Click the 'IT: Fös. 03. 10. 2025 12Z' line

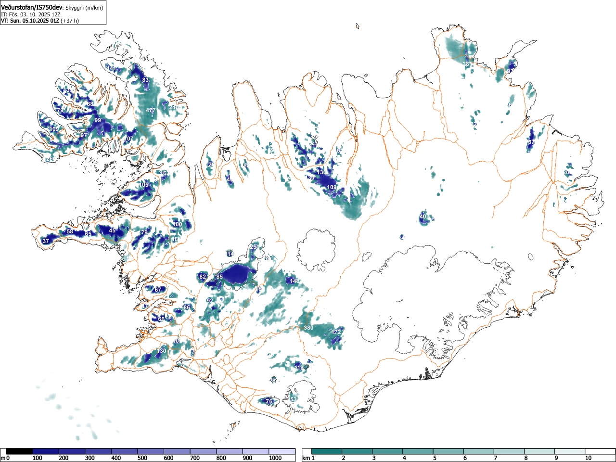click(x=30, y=14)
